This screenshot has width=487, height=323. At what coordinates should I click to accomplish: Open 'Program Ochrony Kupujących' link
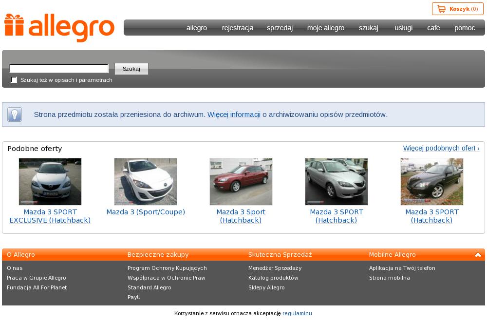coord(167,268)
